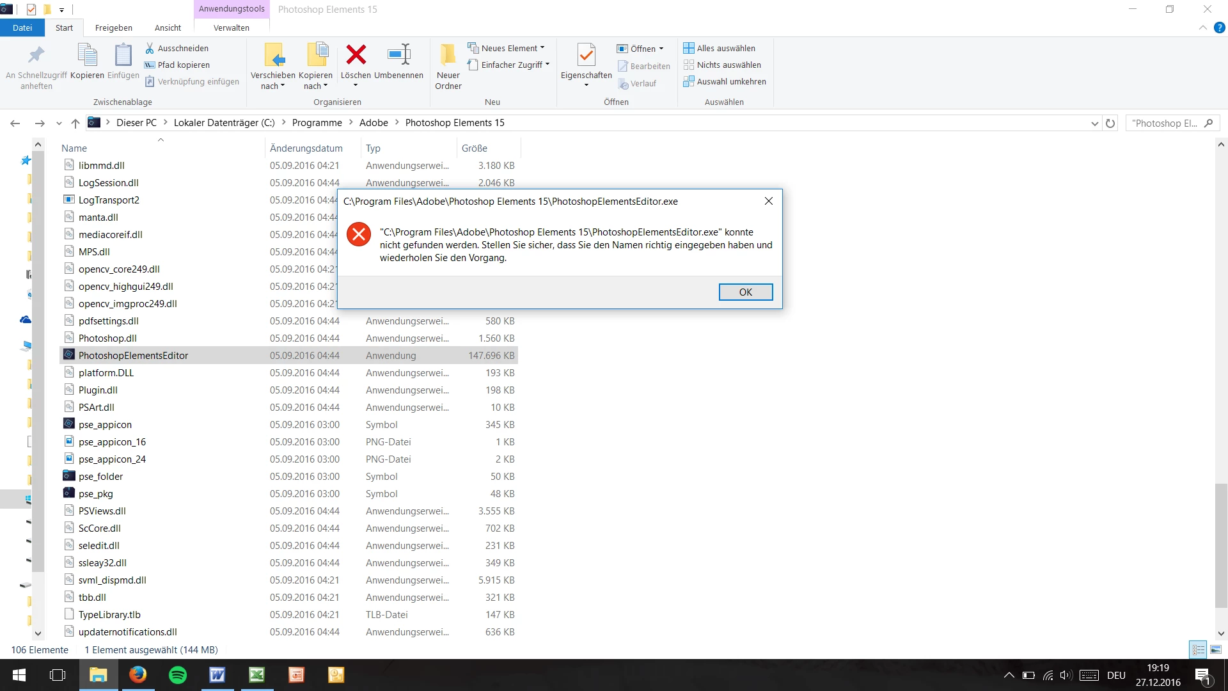Click the search field in Explorer
This screenshot has height=691, width=1228.
1164,123
